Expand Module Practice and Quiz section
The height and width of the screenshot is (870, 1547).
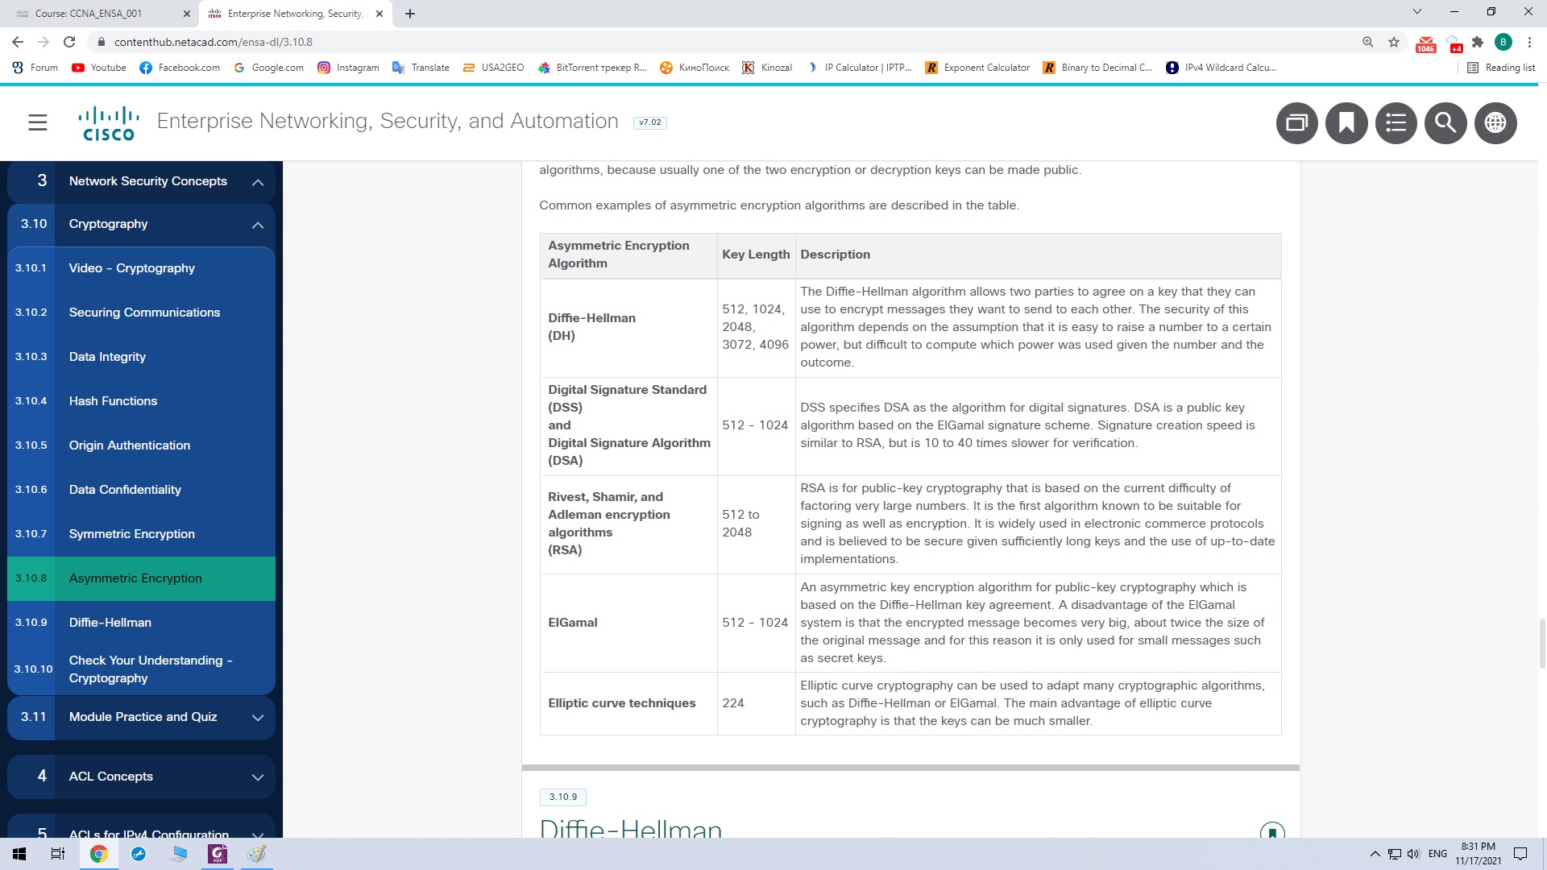click(258, 717)
